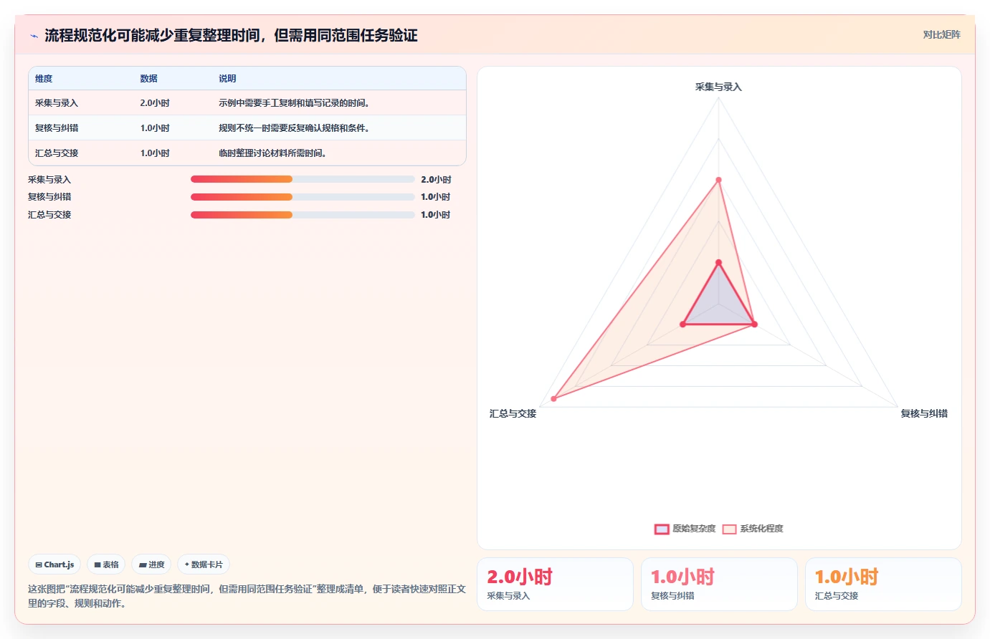Image resolution: width=990 pixels, height=639 pixels.
Task: Click the 维度 column header
Action: pyautogui.click(x=44, y=79)
